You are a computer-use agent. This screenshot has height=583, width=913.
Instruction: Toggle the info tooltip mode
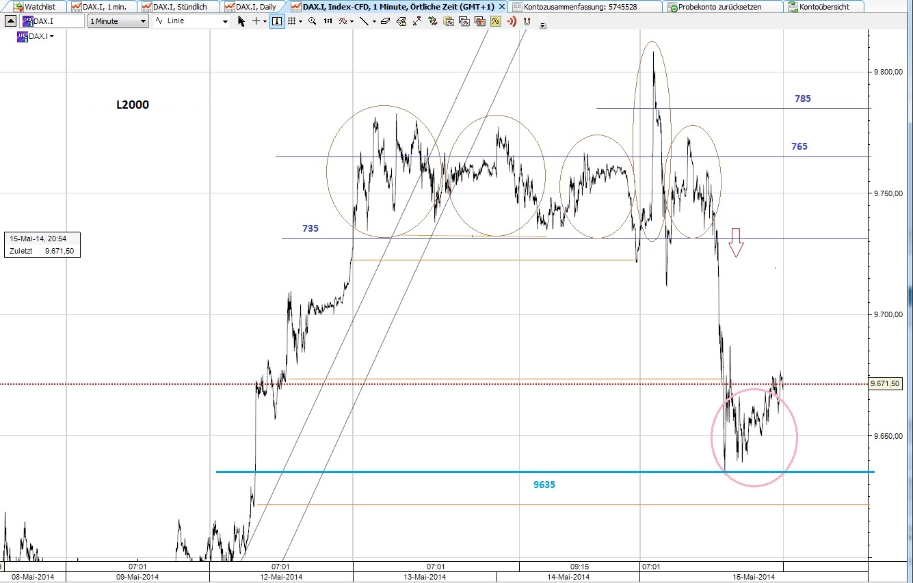tap(276, 21)
